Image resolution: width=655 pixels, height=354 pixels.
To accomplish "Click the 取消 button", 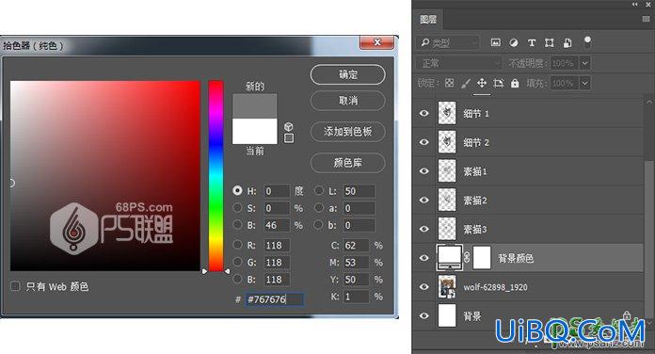I will pyautogui.click(x=347, y=101).
